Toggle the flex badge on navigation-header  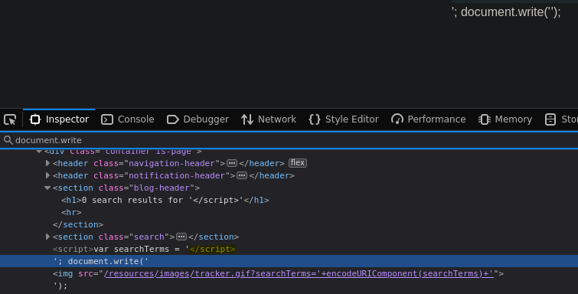click(298, 162)
